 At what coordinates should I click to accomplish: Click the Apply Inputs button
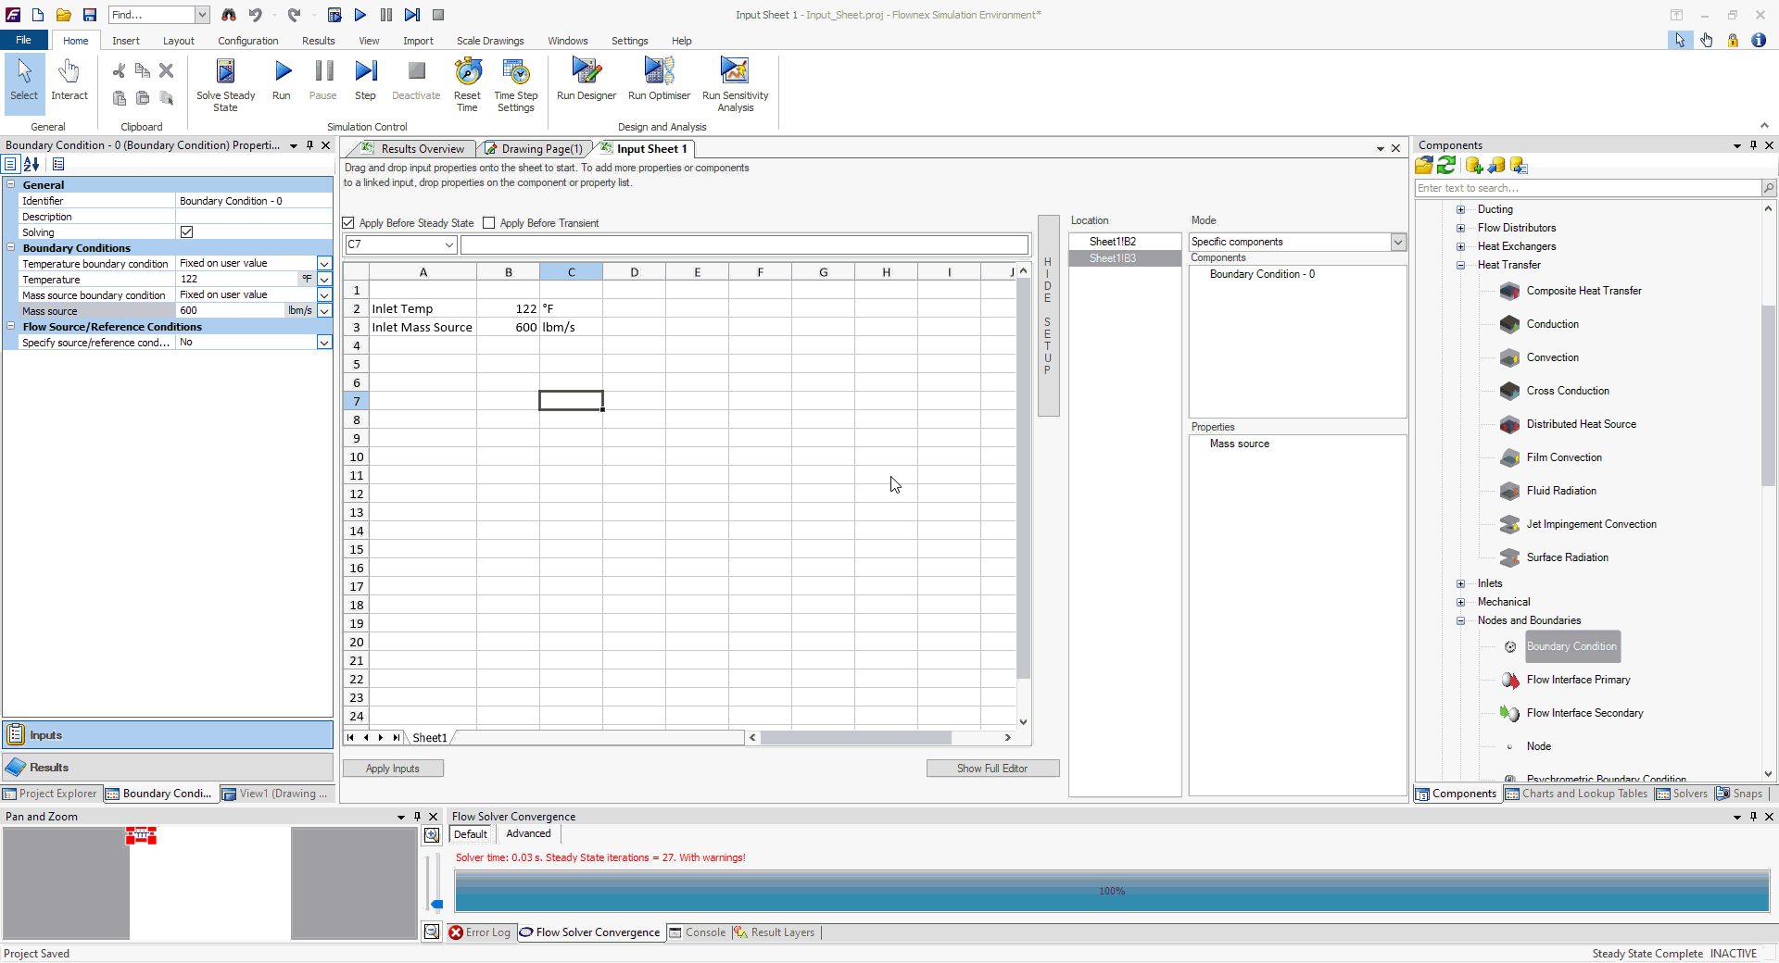pos(393,769)
